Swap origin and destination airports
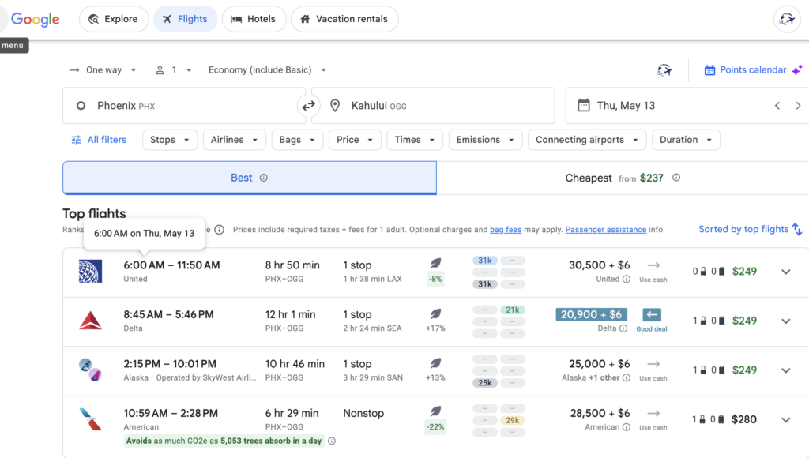The image size is (809, 458). [x=309, y=106]
